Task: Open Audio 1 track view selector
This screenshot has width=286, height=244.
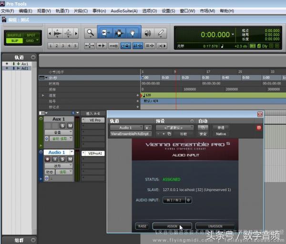Action: coord(59,166)
